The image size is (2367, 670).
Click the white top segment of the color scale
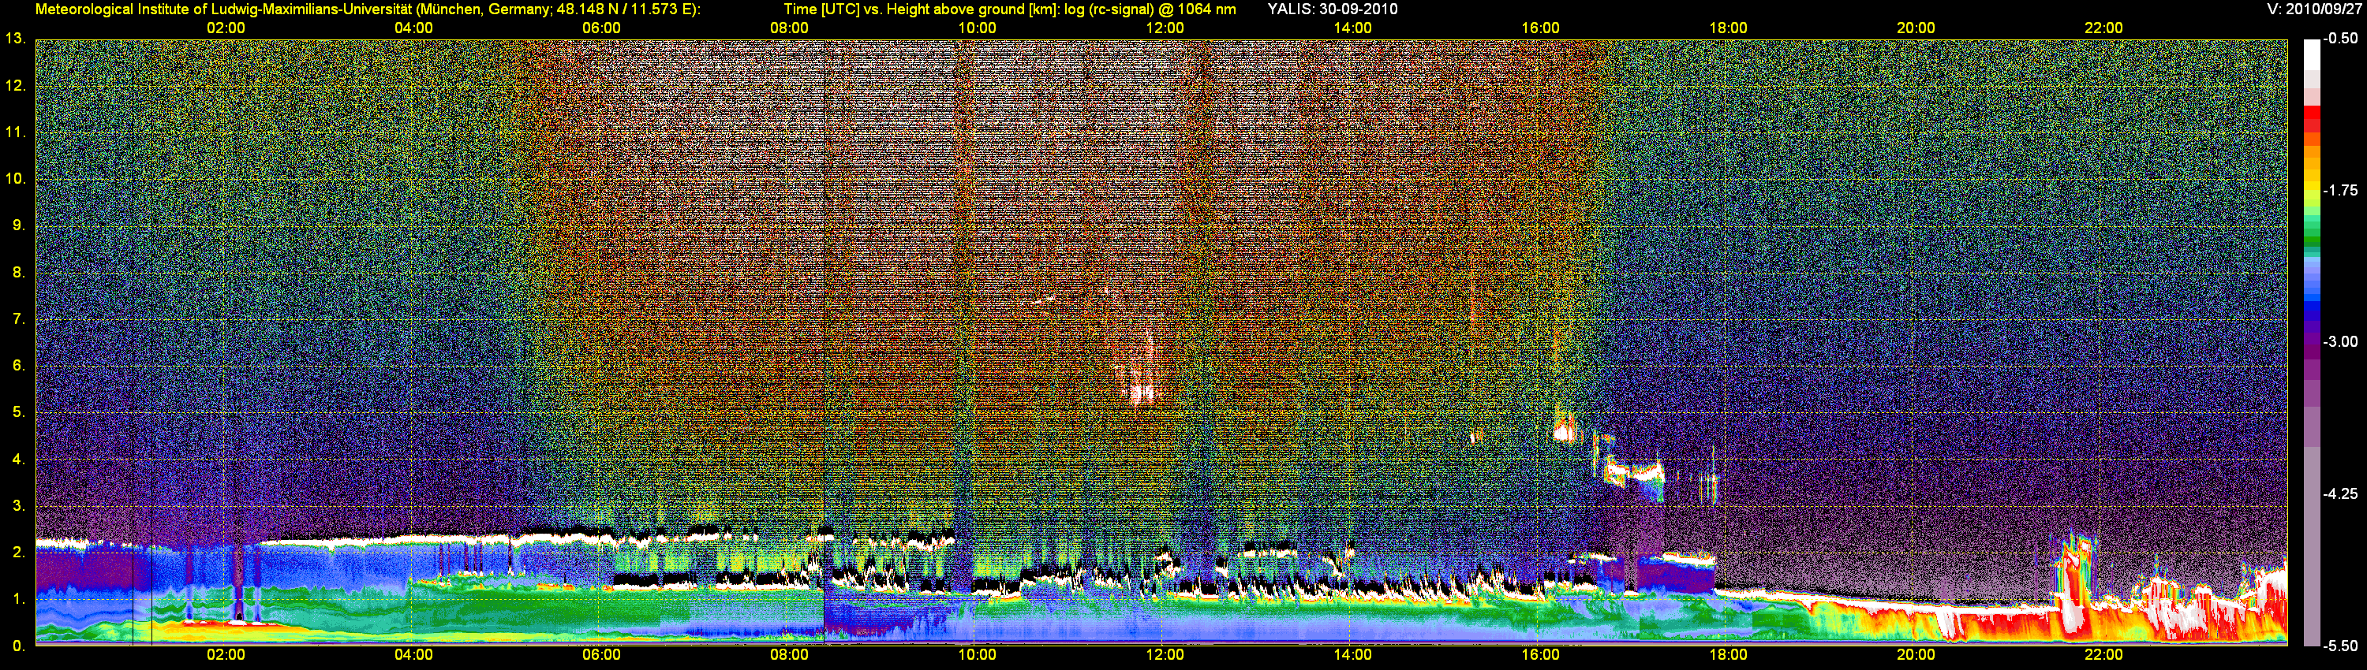pos(2312,57)
